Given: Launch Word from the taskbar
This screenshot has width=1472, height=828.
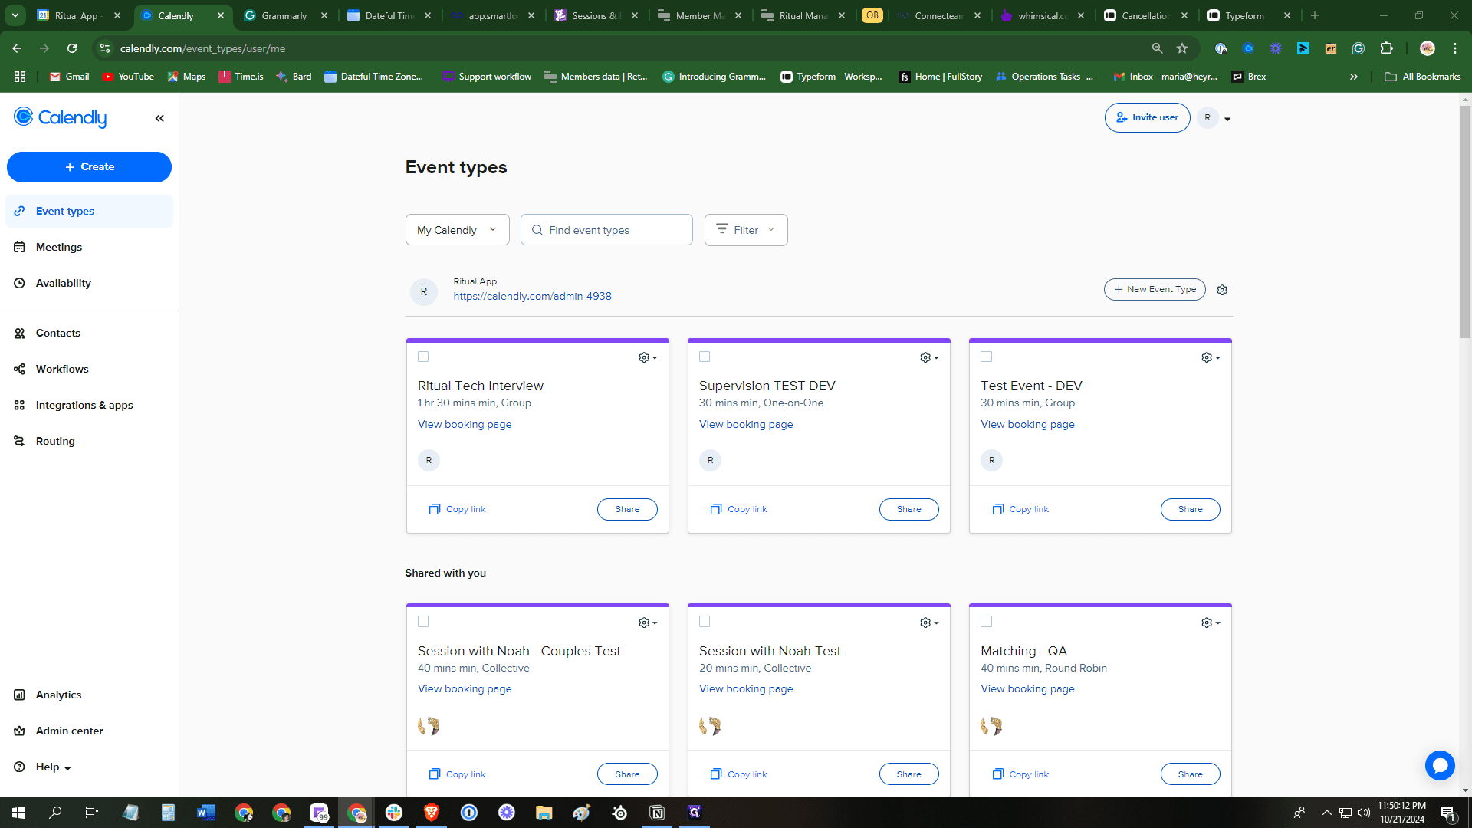Looking at the screenshot, I should pos(206,813).
